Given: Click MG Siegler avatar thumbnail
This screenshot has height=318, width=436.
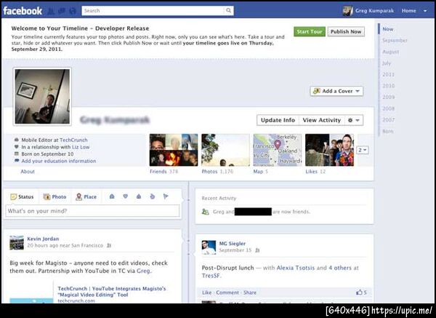Looking at the screenshot, I should pyautogui.click(x=209, y=247).
